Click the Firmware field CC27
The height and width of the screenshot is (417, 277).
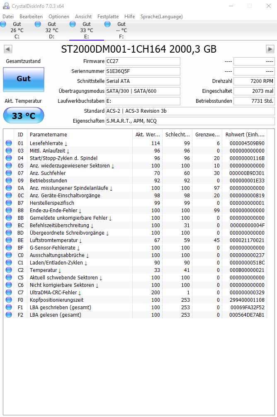tap(143, 61)
